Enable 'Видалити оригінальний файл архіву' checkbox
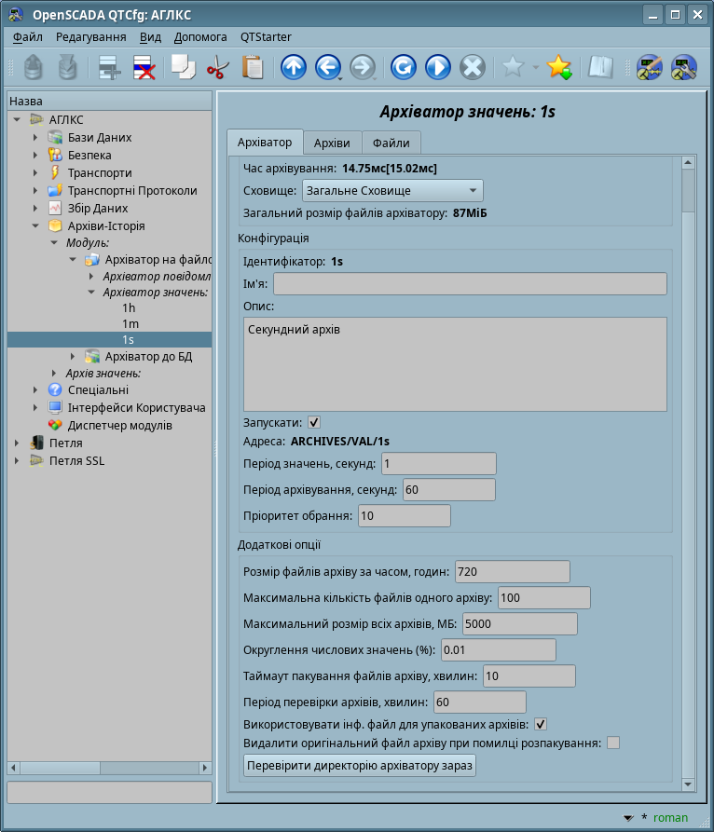 613,743
